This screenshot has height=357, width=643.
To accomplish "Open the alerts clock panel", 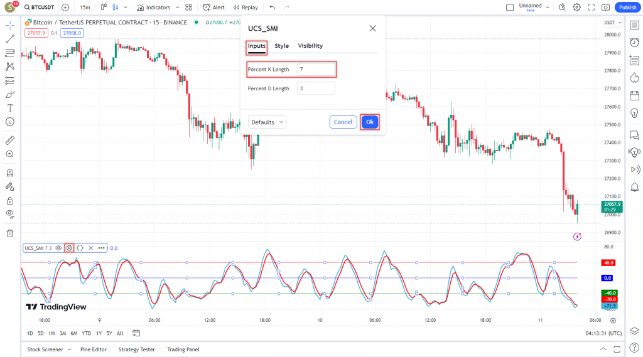I will [634, 43].
